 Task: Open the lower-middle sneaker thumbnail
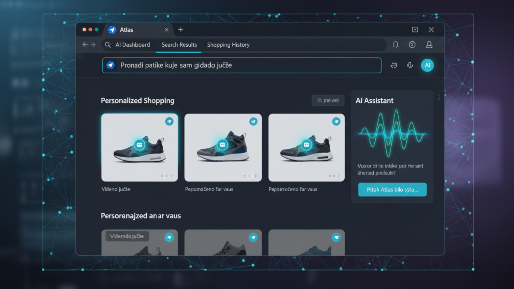[223, 242]
